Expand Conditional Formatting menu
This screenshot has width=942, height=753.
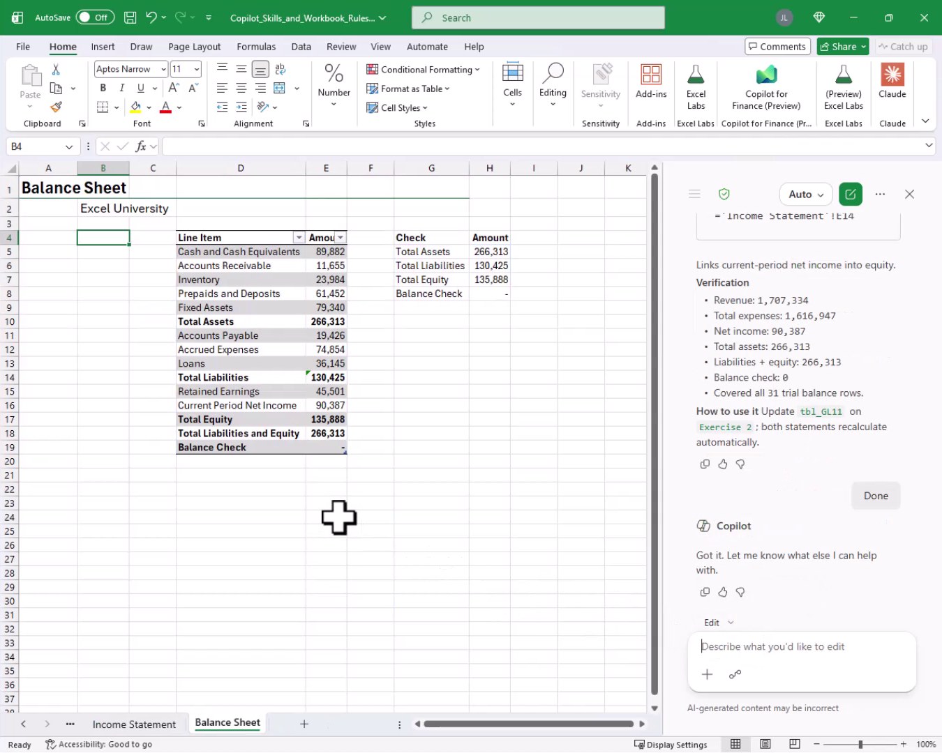pyautogui.click(x=423, y=70)
